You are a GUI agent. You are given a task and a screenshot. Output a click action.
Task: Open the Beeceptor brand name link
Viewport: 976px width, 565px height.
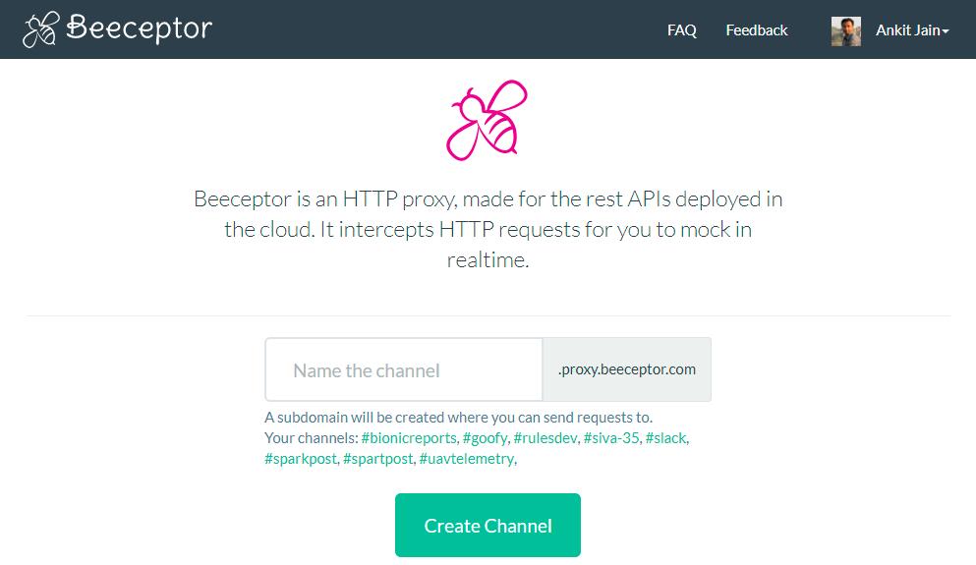(140, 28)
